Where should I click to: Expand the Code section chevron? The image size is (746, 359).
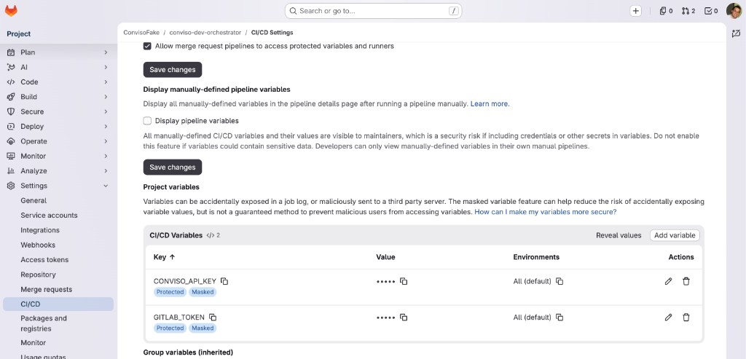click(106, 82)
